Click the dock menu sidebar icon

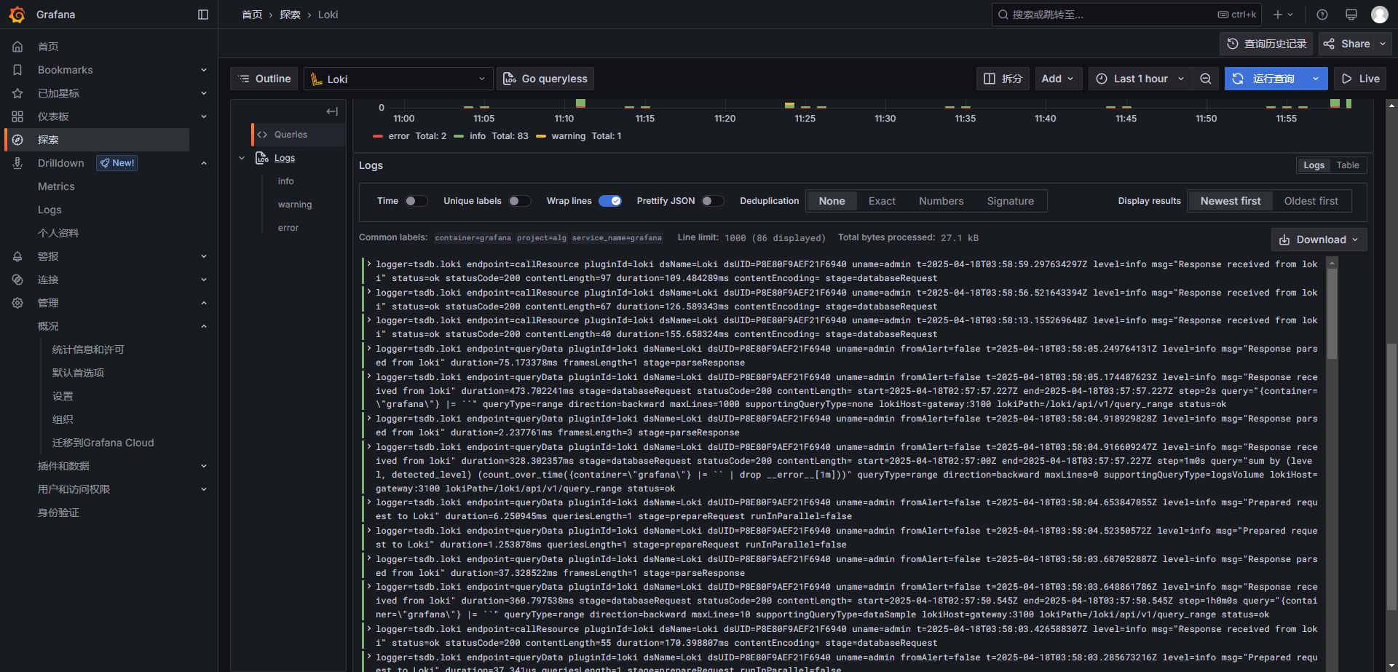[x=203, y=15]
